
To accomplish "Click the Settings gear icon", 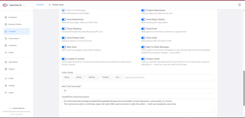I will [6, 86].
